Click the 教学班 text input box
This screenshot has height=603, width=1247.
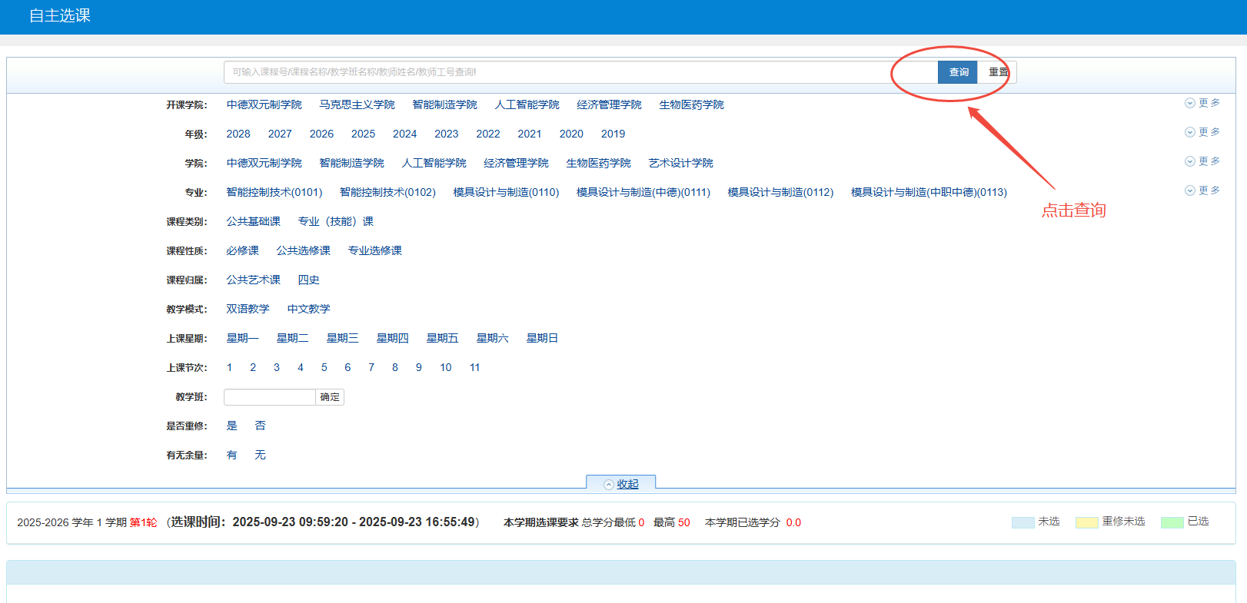tap(269, 397)
